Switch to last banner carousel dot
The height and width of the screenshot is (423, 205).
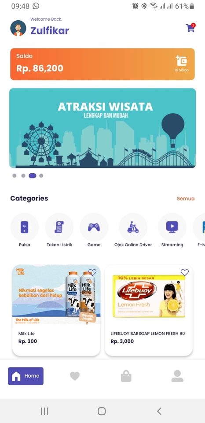click(41, 176)
